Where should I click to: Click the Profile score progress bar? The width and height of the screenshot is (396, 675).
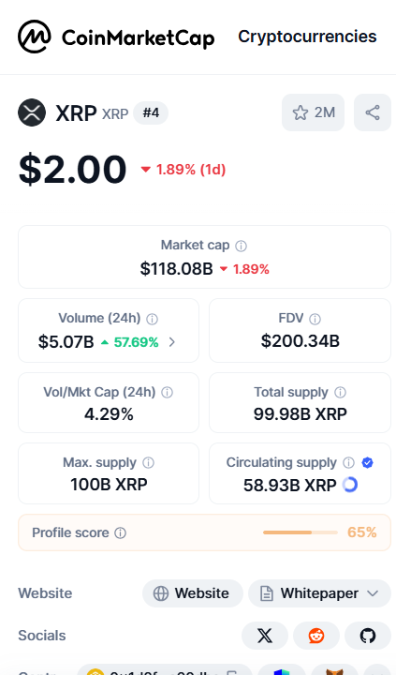pyautogui.click(x=301, y=532)
